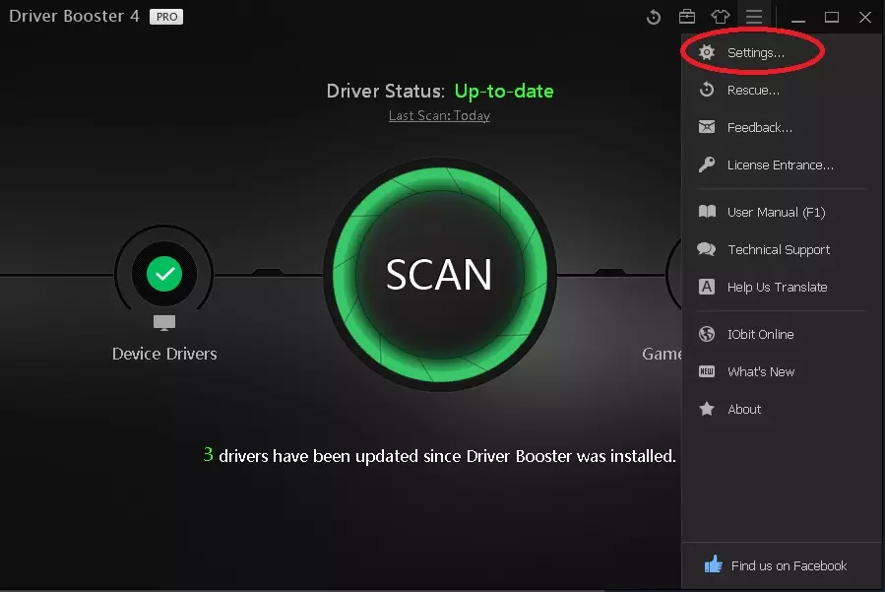Click the IObit Online globe icon

(707, 334)
